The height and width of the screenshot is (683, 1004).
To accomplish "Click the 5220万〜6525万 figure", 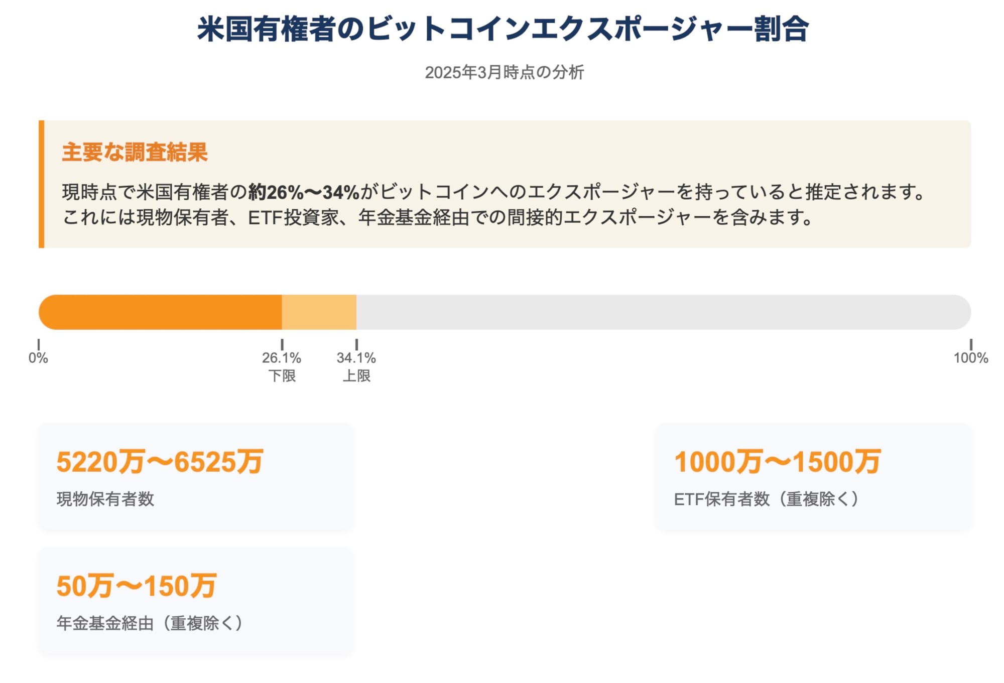I will 160,462.
